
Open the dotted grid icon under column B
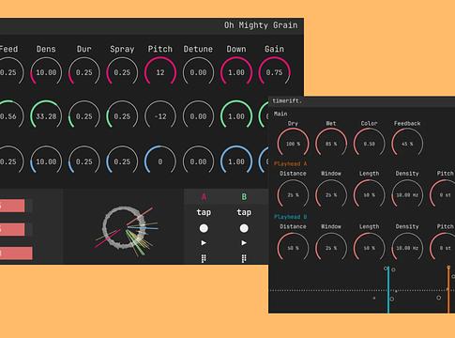[x=244, y=258]
